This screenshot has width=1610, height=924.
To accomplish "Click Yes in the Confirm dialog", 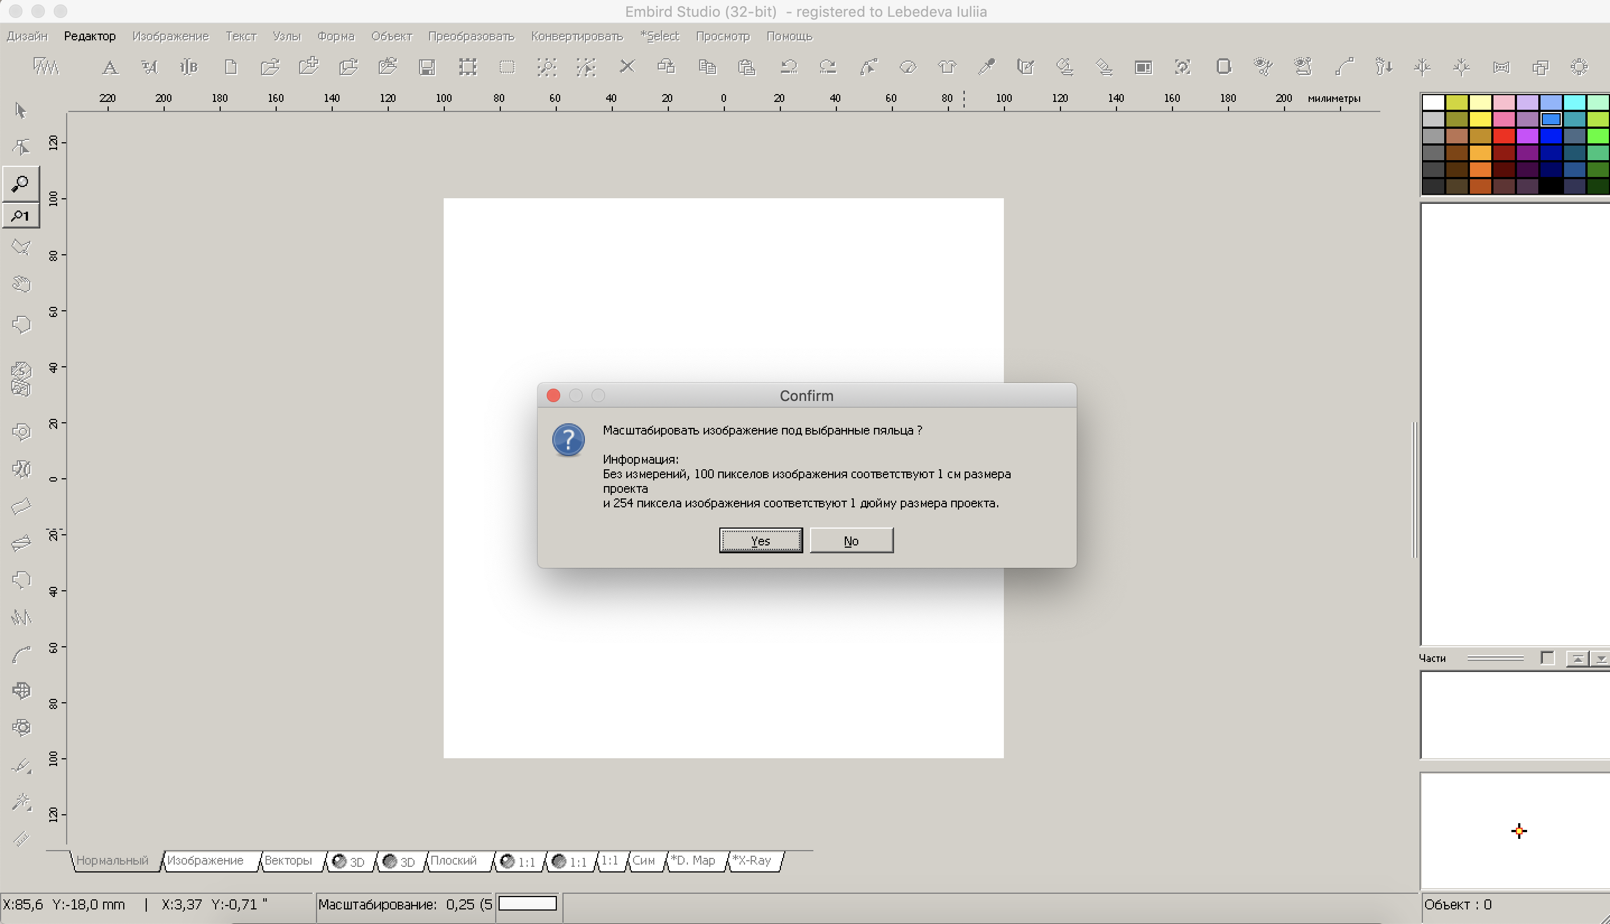I will coord(760,541).
